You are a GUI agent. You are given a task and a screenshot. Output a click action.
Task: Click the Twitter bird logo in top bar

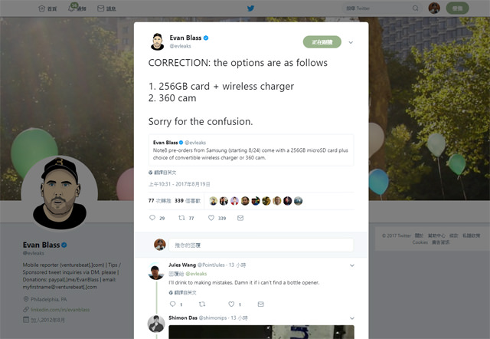(250, 8)
